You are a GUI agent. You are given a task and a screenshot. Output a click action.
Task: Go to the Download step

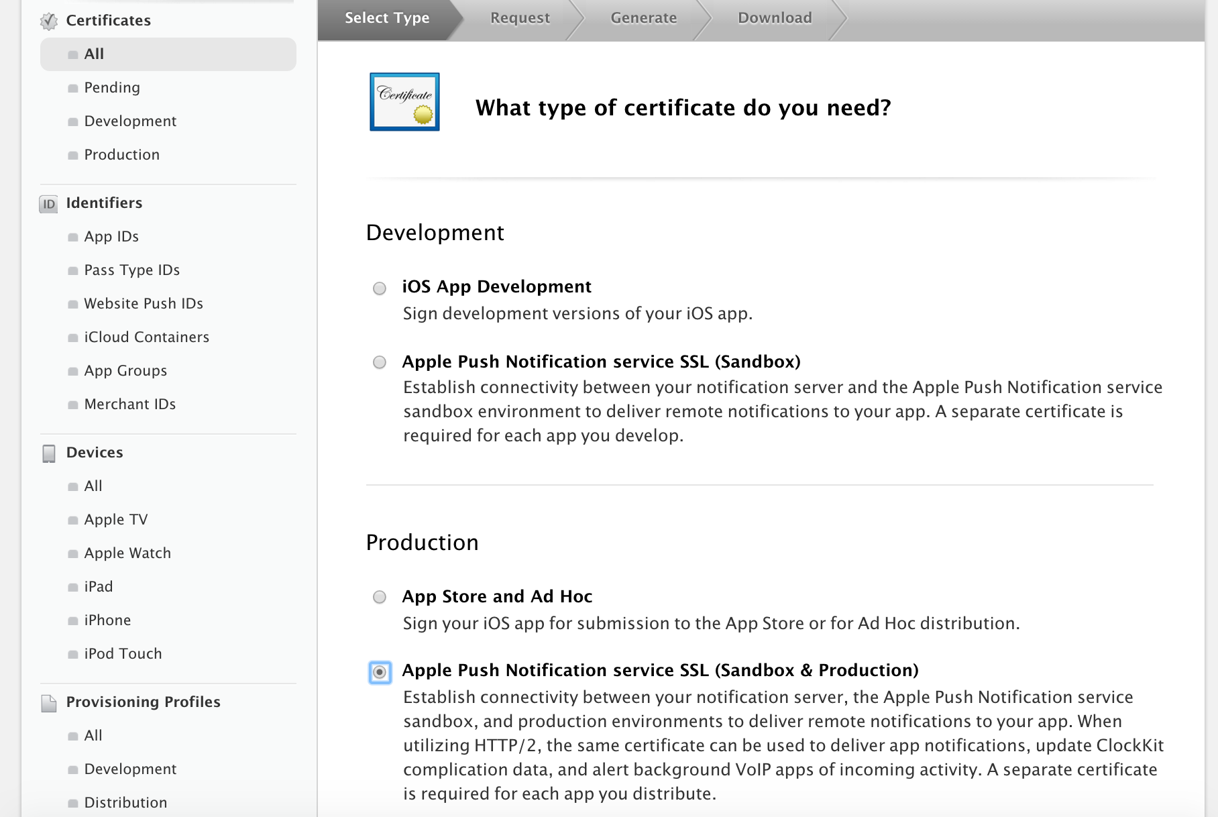(775, 18)
